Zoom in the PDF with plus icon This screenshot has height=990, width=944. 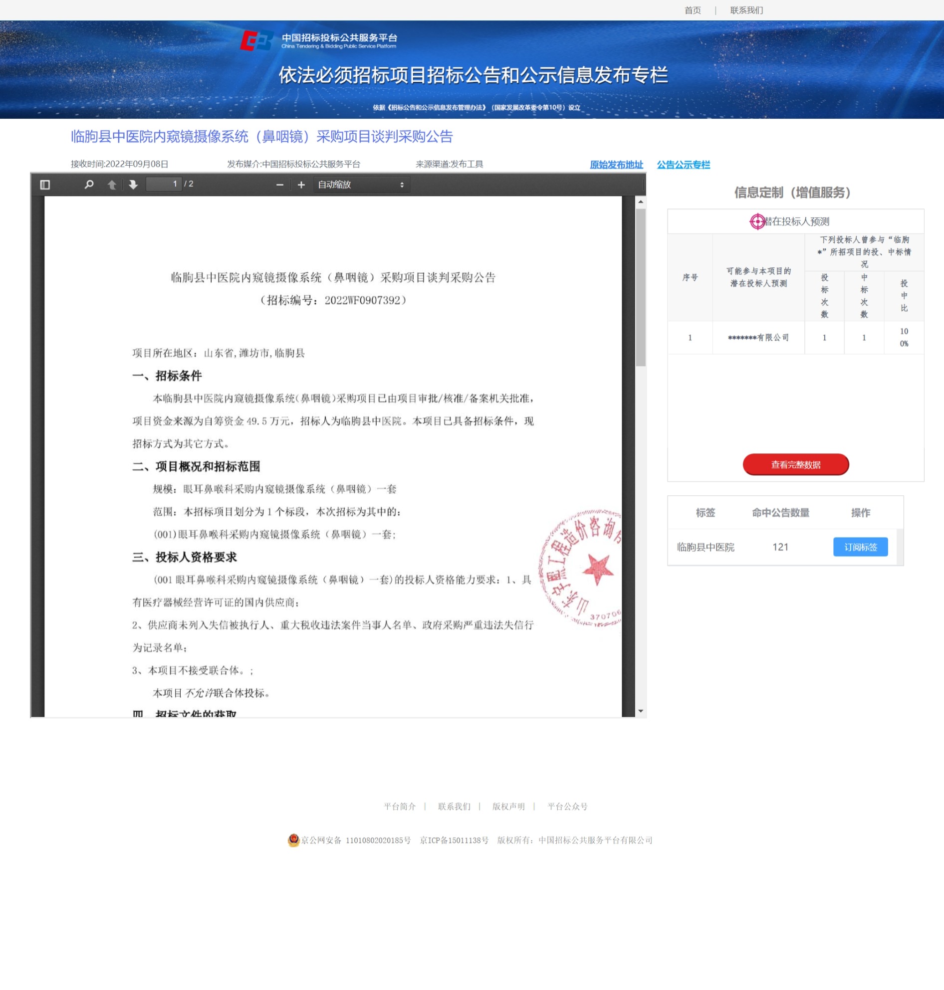click(x=301, y=185)
